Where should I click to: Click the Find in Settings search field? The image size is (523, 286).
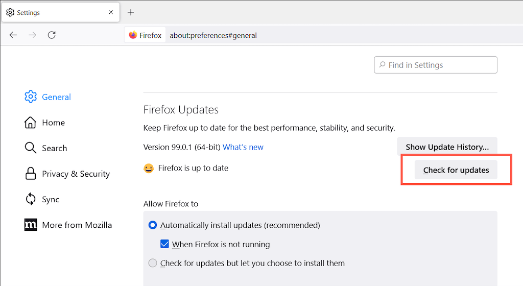436,65
